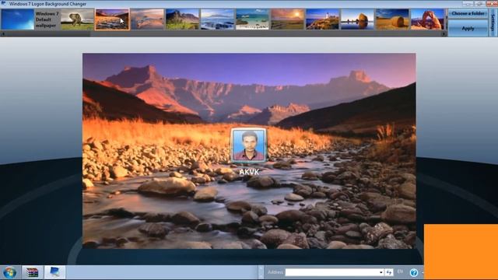Click right arrow of thumbnail scrollbar
This screenshot has width=498, height=280.
444,33
